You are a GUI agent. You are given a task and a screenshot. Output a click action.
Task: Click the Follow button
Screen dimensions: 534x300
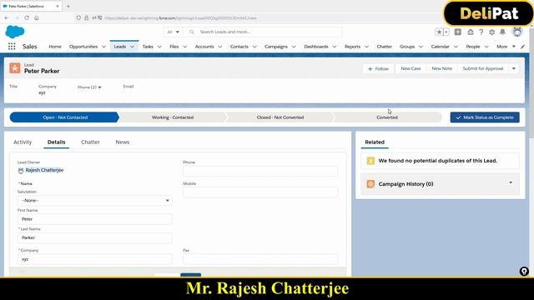(x=378, y=68)
